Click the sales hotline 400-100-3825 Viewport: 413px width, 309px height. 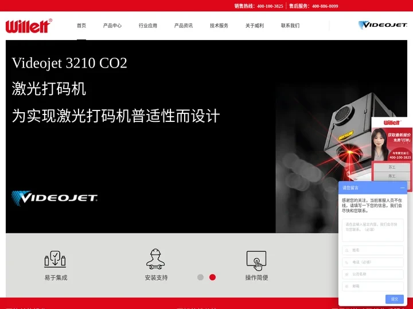(x=270, y=6)
